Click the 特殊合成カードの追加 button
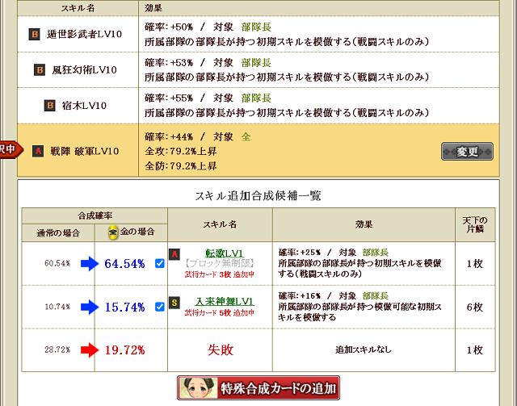Viewport: 517px width, 406px height. click(258, 388)
